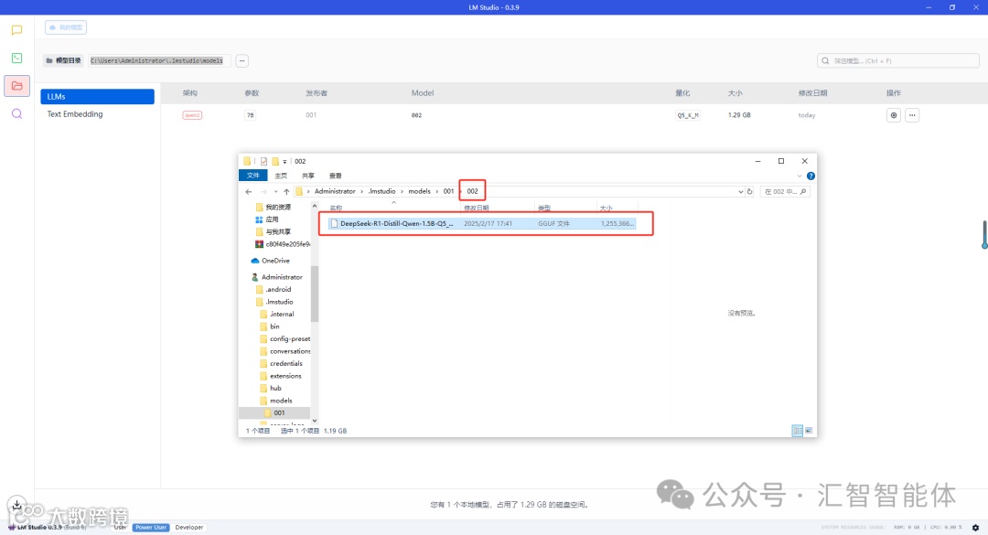Expand the Explorer ribbon chevron
This screenshot has height=535, width=988.
pos(800,176)
